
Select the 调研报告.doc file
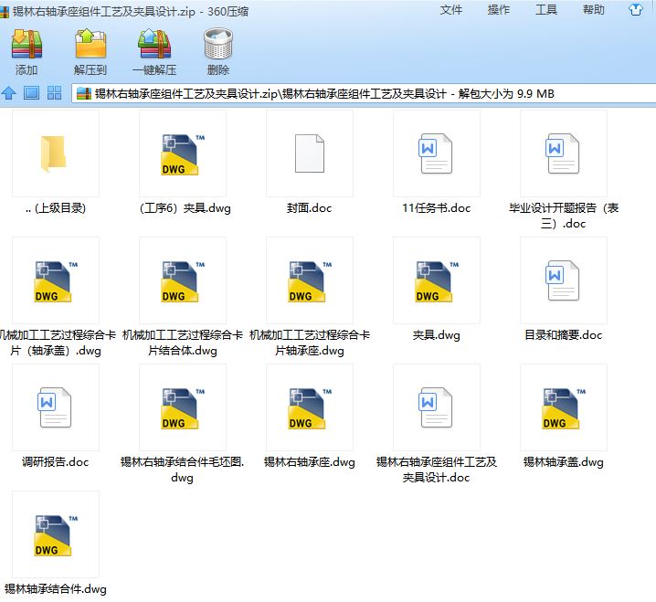[55, 407]
